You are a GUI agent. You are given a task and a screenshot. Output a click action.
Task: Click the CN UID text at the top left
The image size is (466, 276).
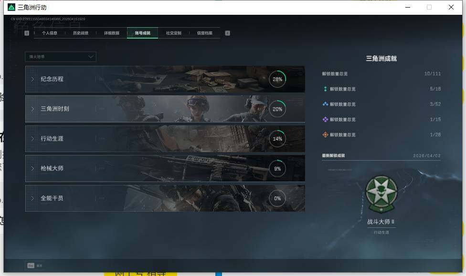tap(48, 19)
